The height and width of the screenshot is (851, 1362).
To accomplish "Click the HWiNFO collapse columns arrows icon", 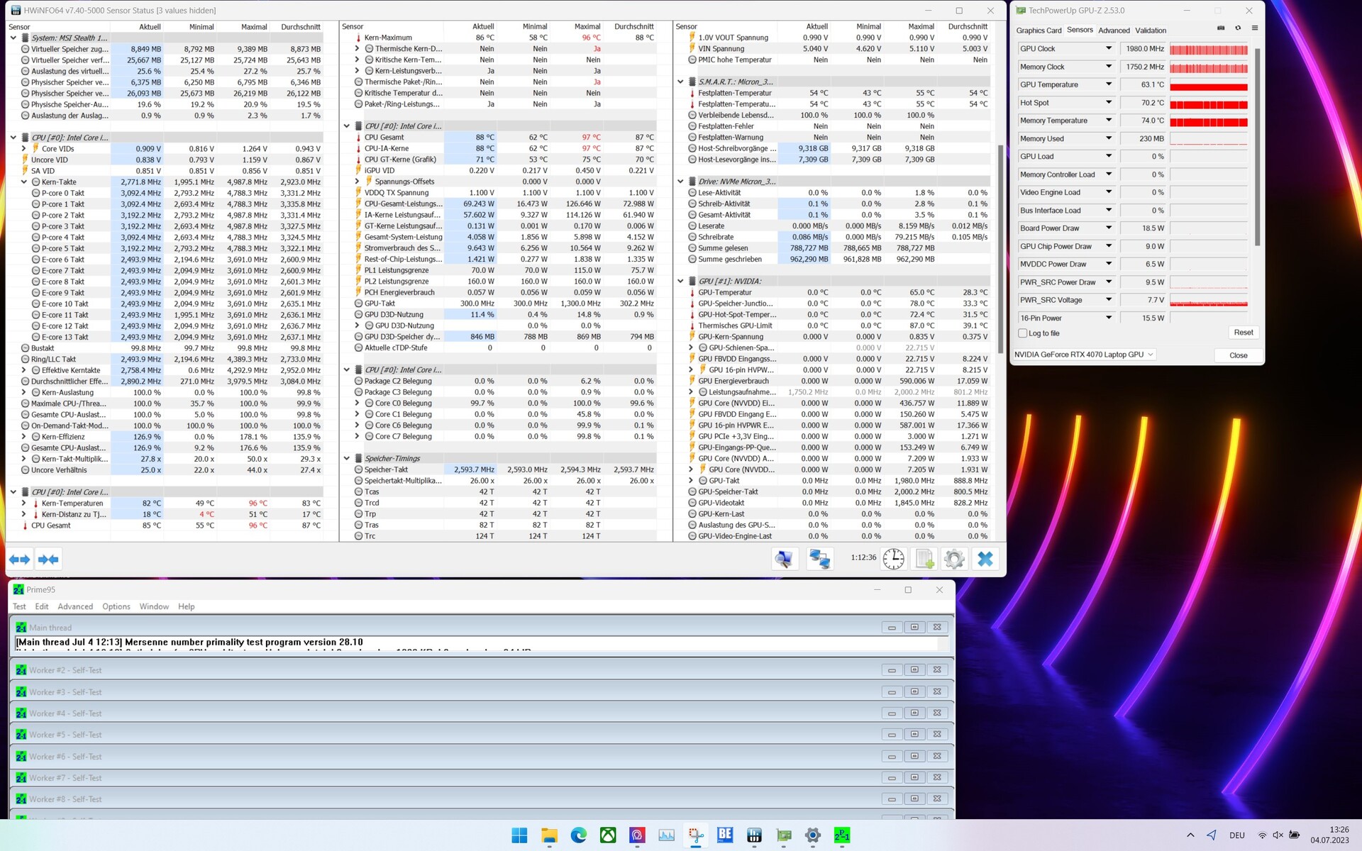I will (48, 560).
